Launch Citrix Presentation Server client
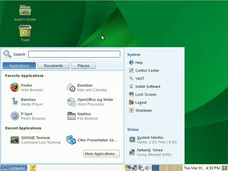The height and width of the screenshot is (171, 228). pyautogui.click(x=92, y=140)
